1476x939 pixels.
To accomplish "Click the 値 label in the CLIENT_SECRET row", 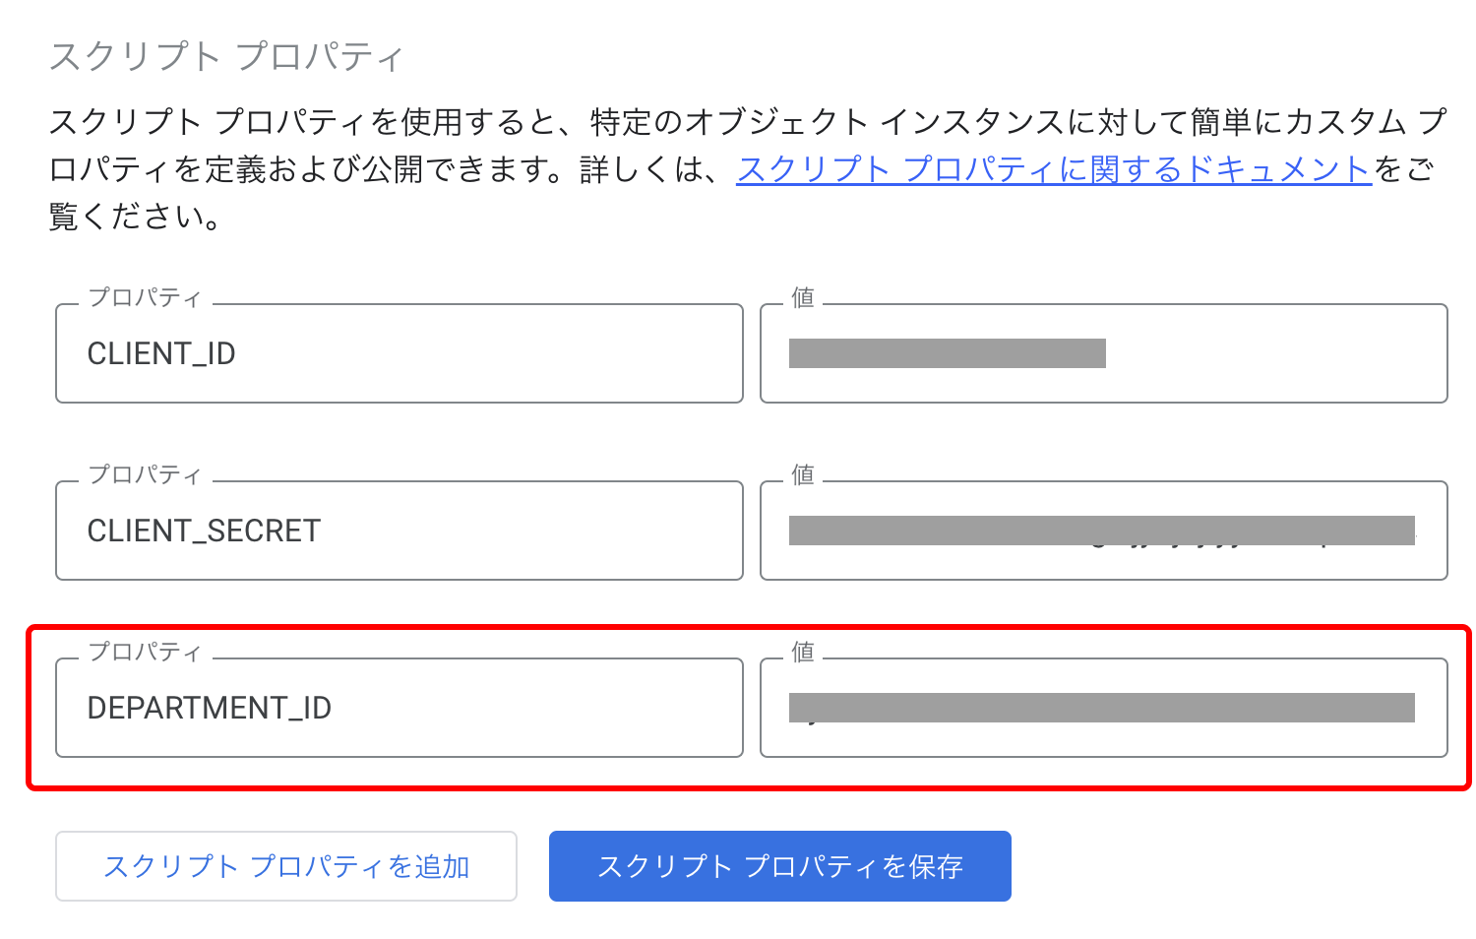I will click(x=803, y=474).
